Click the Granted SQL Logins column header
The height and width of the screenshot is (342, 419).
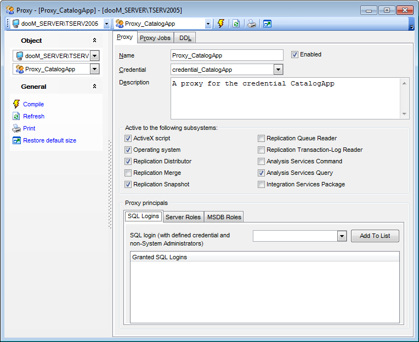pos(265,257)
